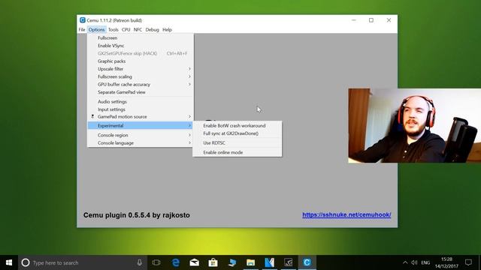Open Microsoft Store from taskbar
481x270 pixels.
213,262
